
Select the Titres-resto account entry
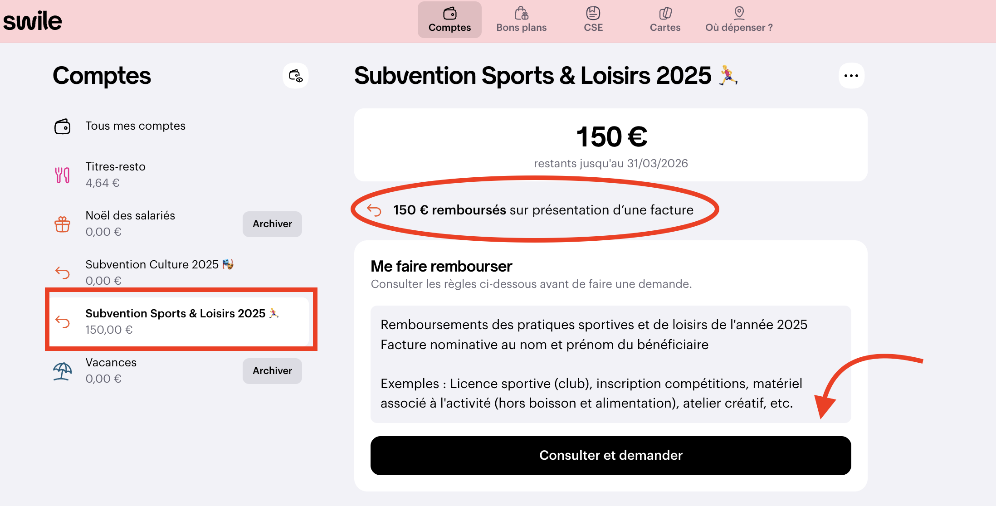[116, 175]
